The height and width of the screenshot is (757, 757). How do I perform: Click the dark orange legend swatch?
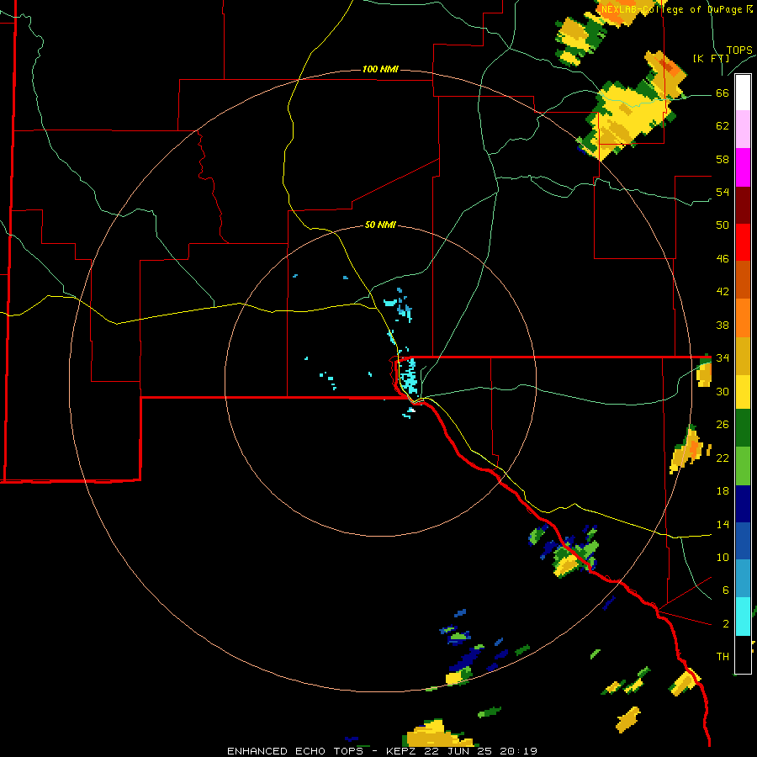pyautogui.click(x=743, y=279)
